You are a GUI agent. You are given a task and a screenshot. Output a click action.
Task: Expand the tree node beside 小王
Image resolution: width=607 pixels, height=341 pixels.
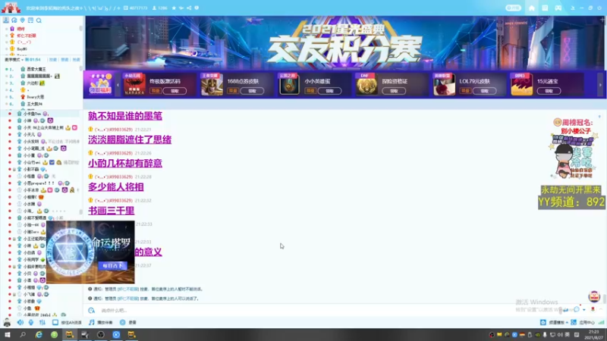point(14,239)
